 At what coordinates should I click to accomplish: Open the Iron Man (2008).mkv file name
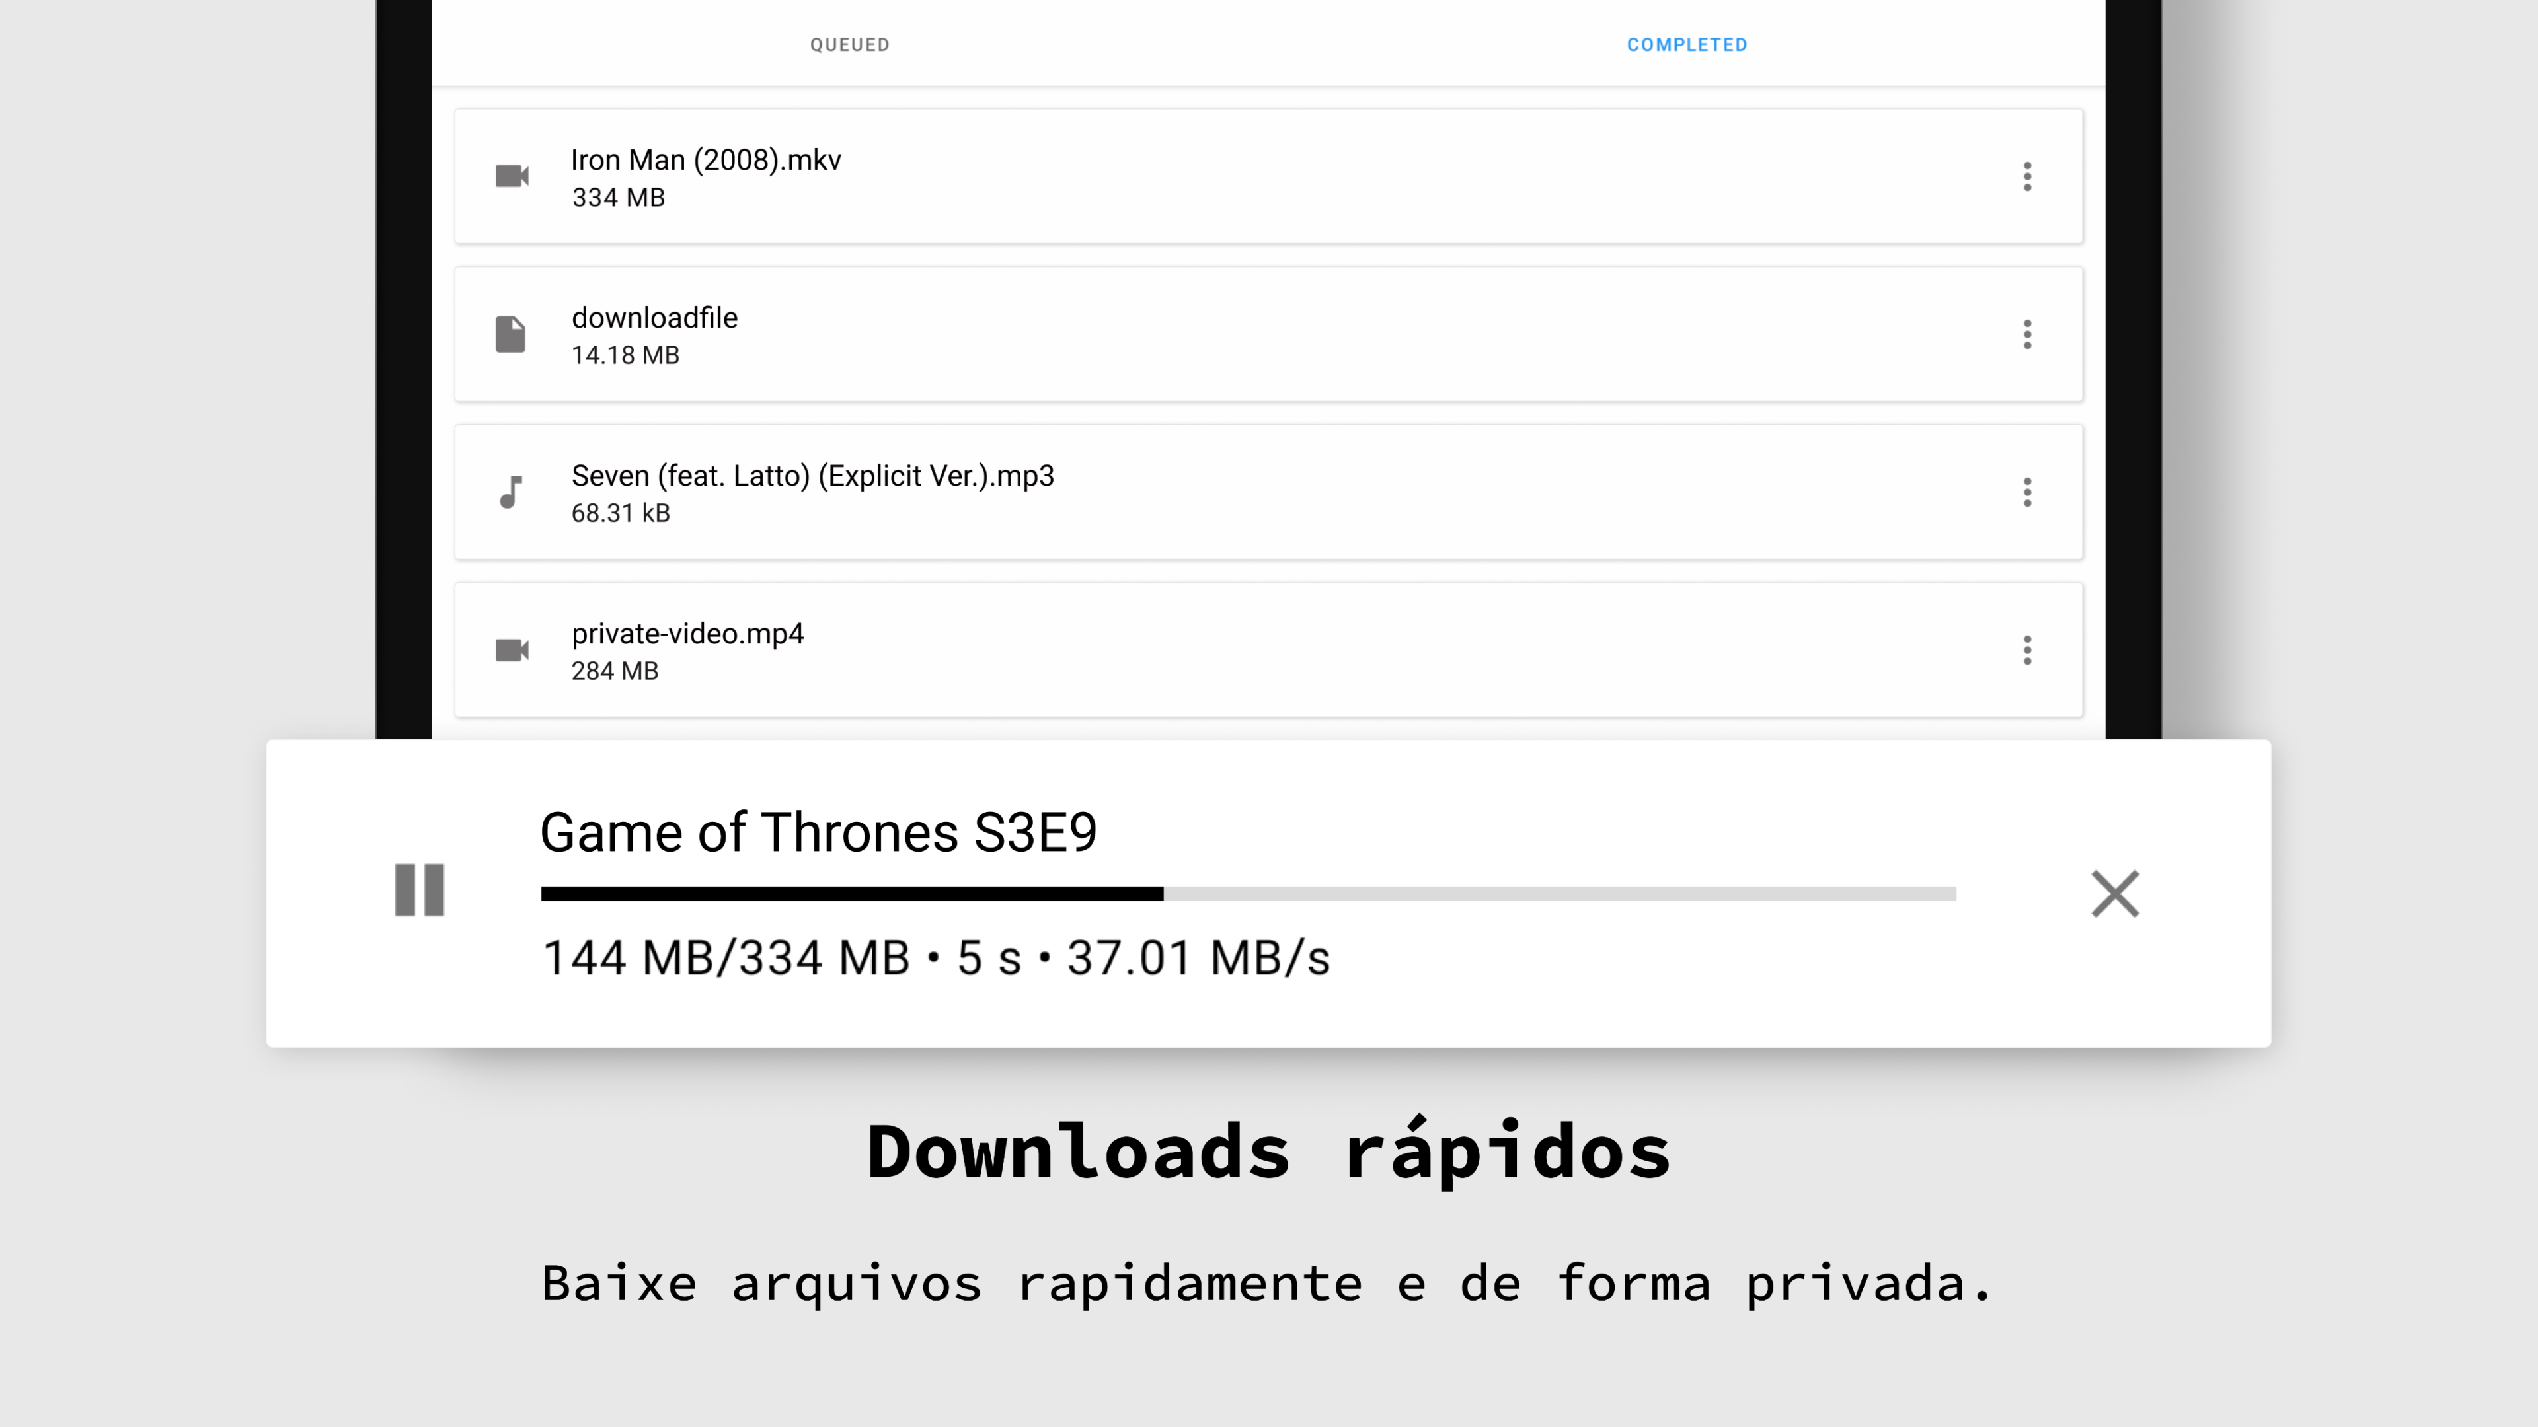705,159
